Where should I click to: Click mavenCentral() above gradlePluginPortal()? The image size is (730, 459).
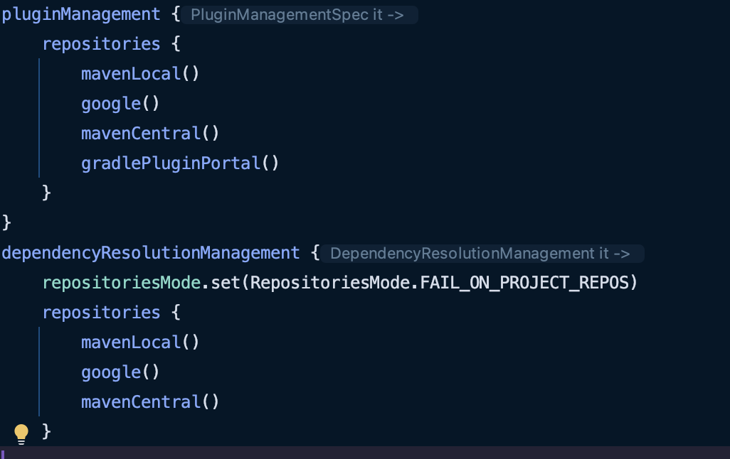(x=150, y=134)
